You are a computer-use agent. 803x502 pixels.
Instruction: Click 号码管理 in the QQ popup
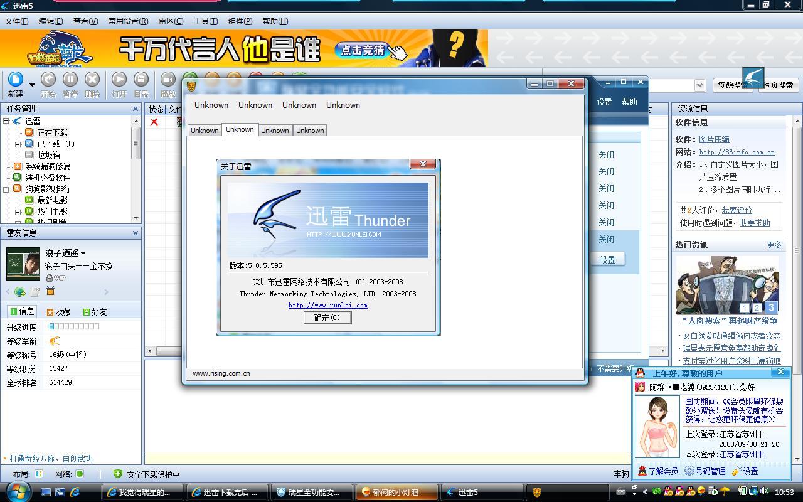[x=705, y=471]
